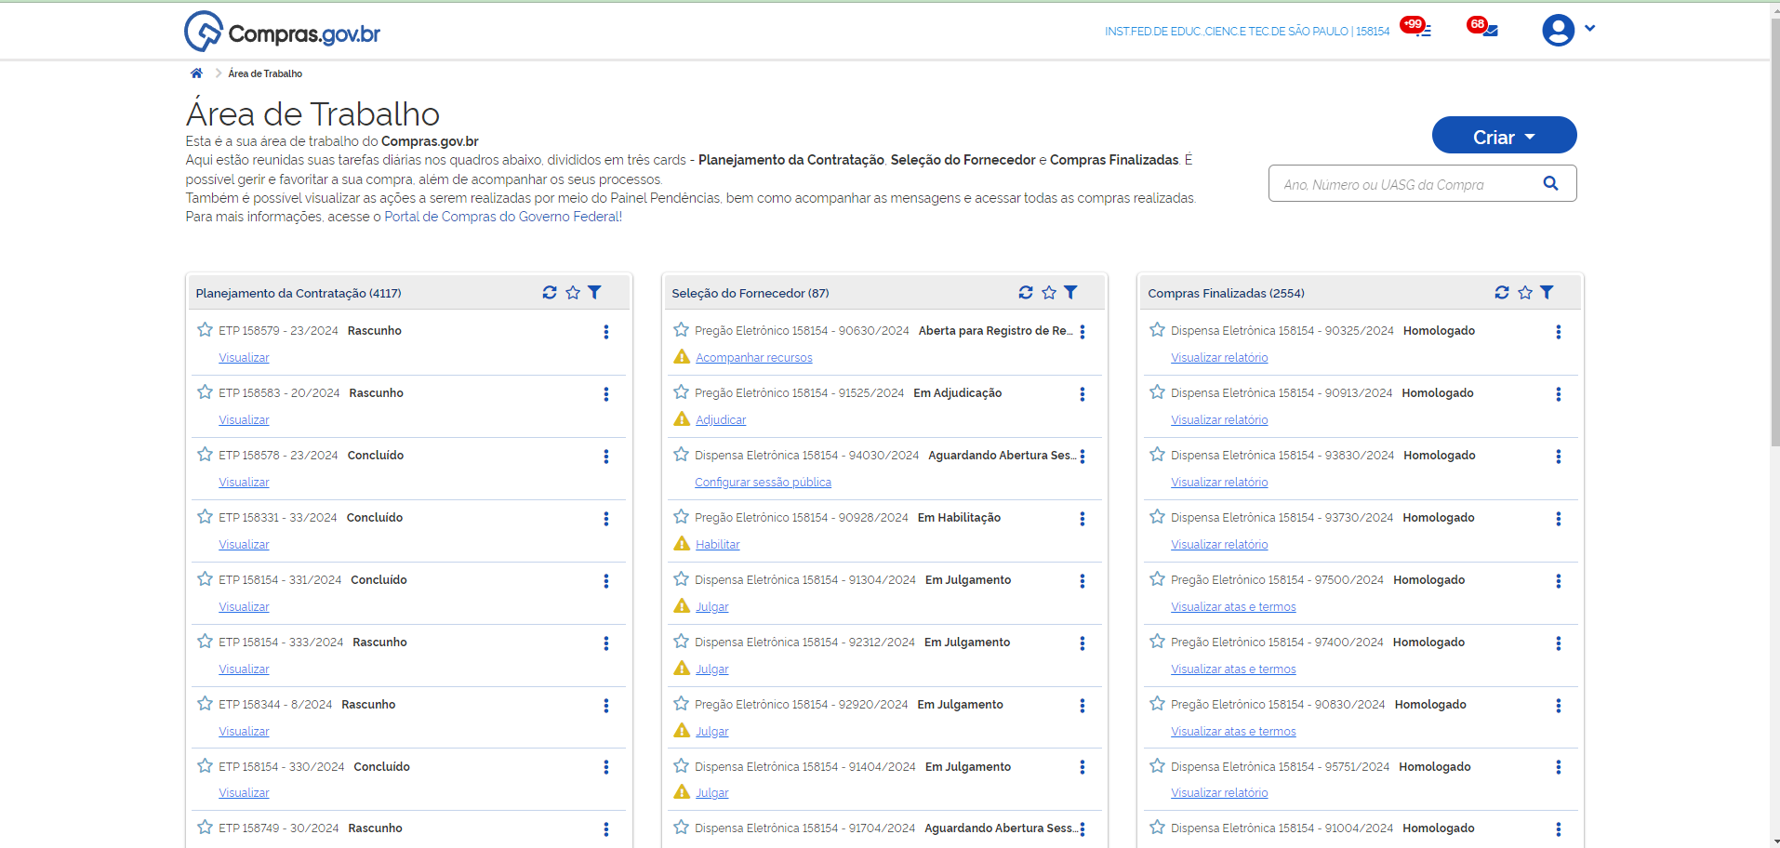Open Portal de Compras do Governo Federal link
This screenshot has width=1780, height=848.
[503, 217]
